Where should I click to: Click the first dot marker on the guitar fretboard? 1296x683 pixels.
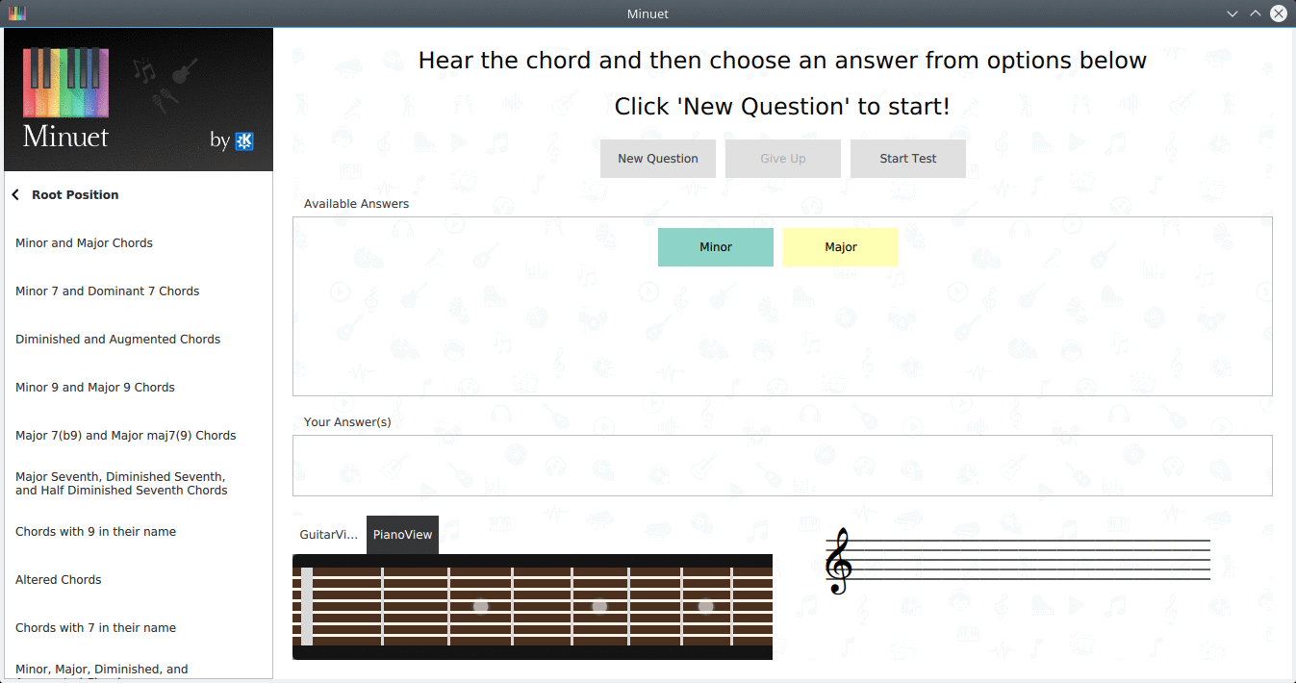click(481, 606)
